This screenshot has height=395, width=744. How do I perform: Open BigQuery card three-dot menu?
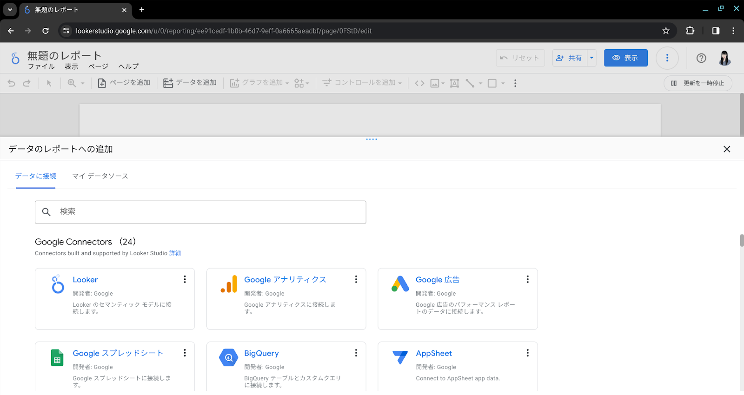(x=356, y=353)
